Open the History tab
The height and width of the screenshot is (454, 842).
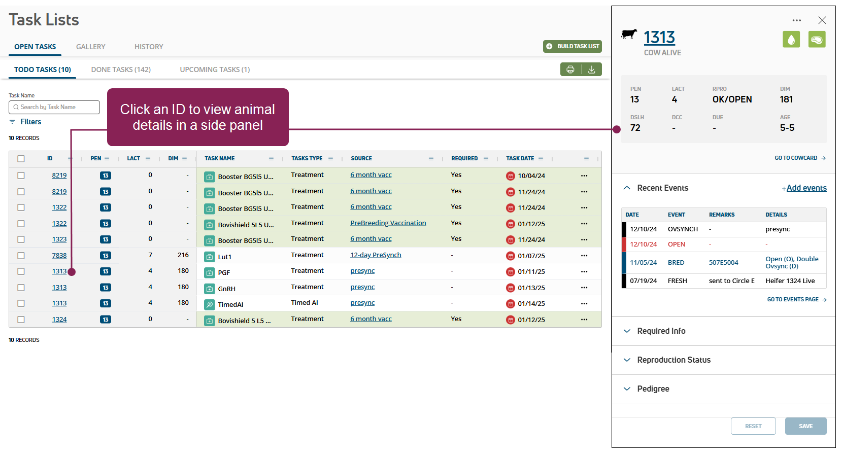(149, 47)
